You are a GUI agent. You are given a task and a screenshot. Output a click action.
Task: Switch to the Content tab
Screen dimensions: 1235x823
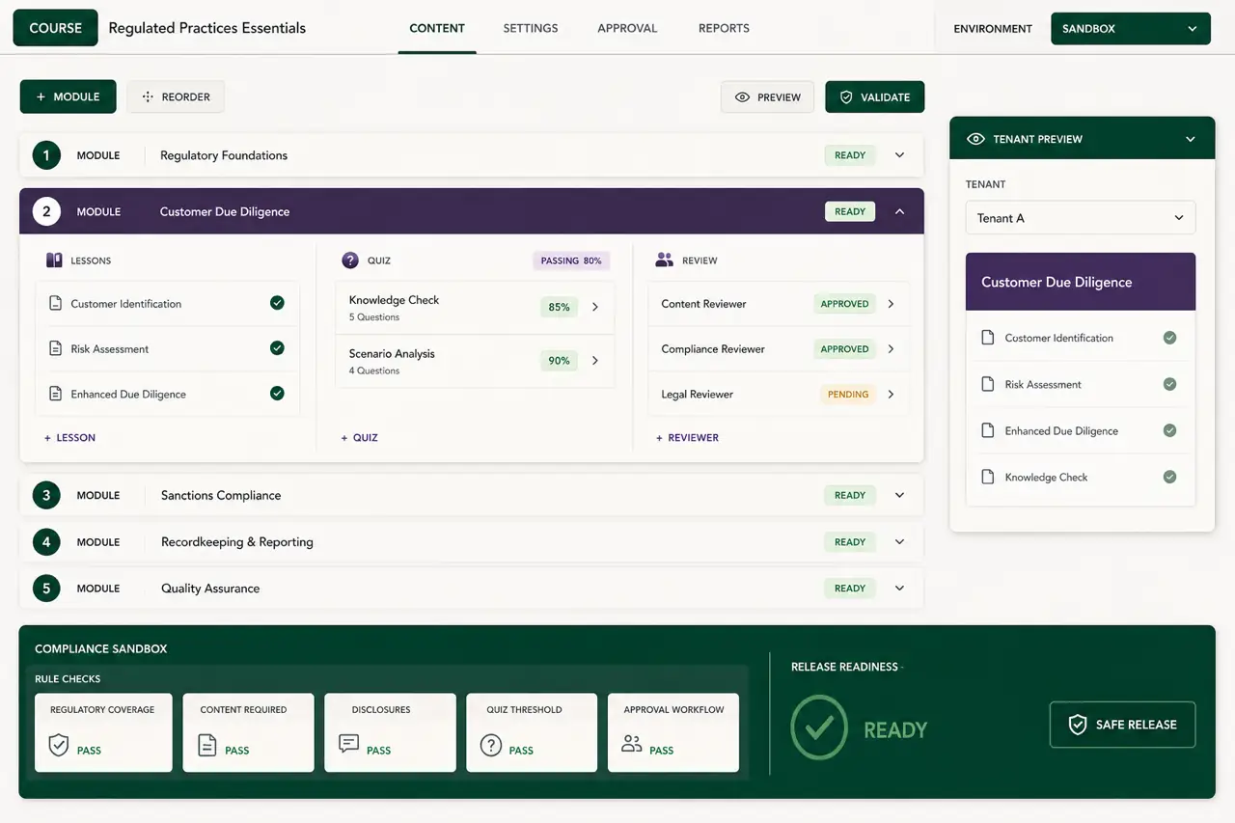[x=437, y=28]
